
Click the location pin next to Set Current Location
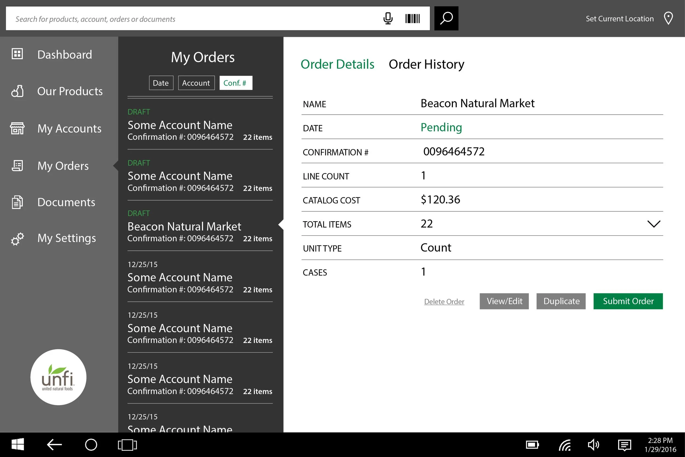(x=668, y=18)
